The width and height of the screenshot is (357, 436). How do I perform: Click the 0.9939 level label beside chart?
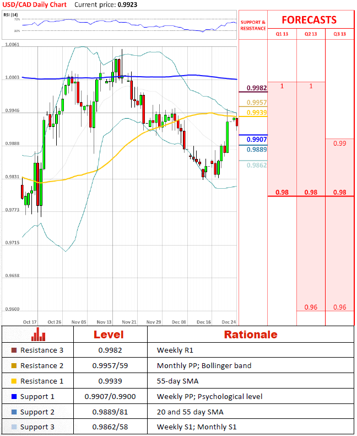click(257, 113)
